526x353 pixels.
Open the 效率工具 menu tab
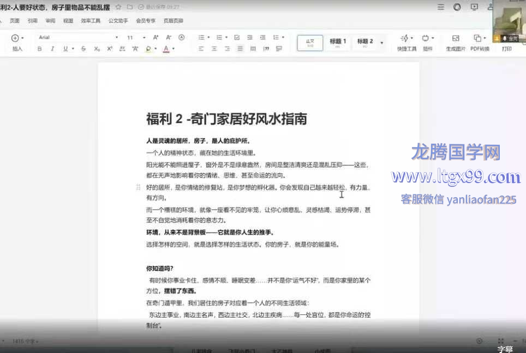pyautogui.click(x=91, y=21)
